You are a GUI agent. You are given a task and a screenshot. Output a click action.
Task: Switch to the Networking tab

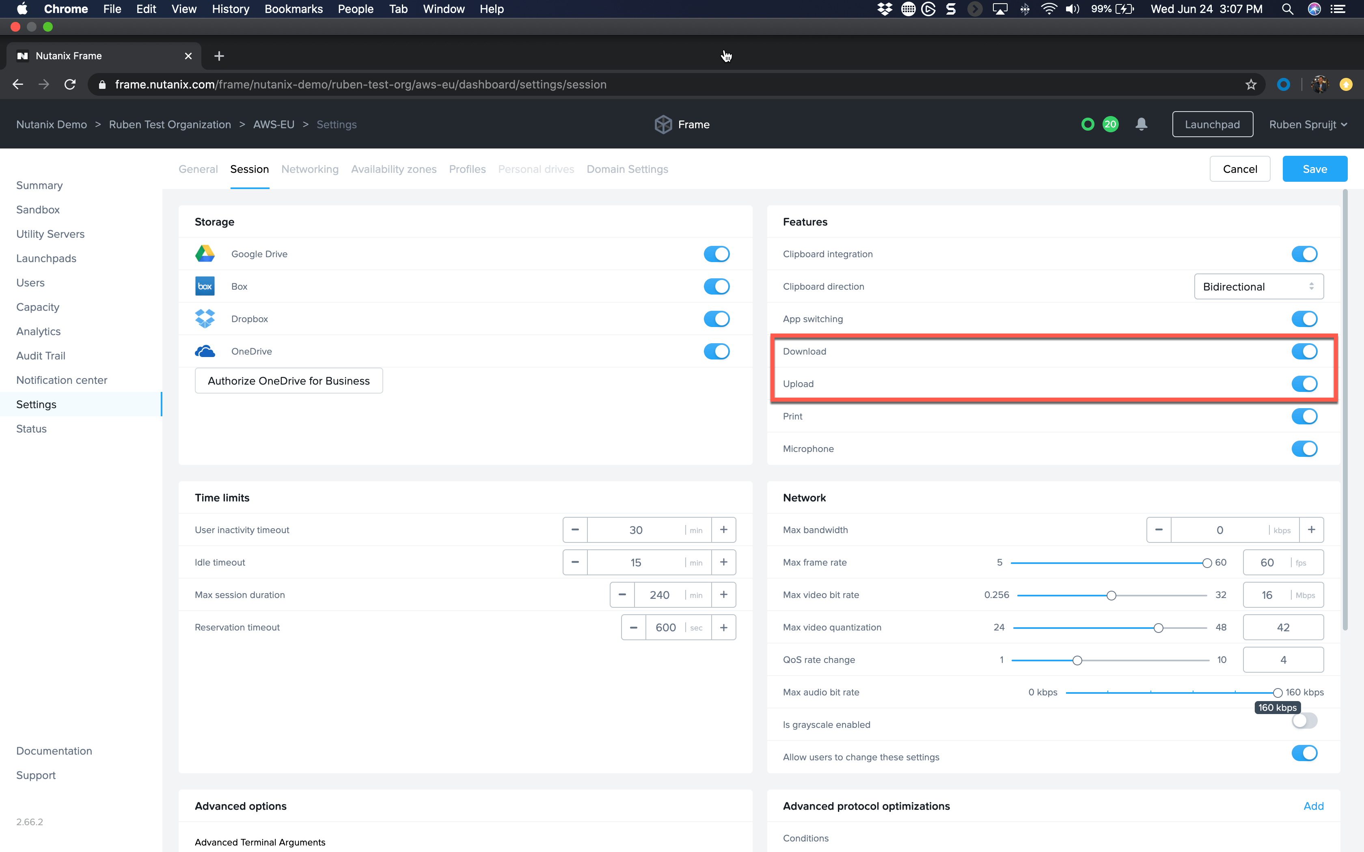click(309, 169)
